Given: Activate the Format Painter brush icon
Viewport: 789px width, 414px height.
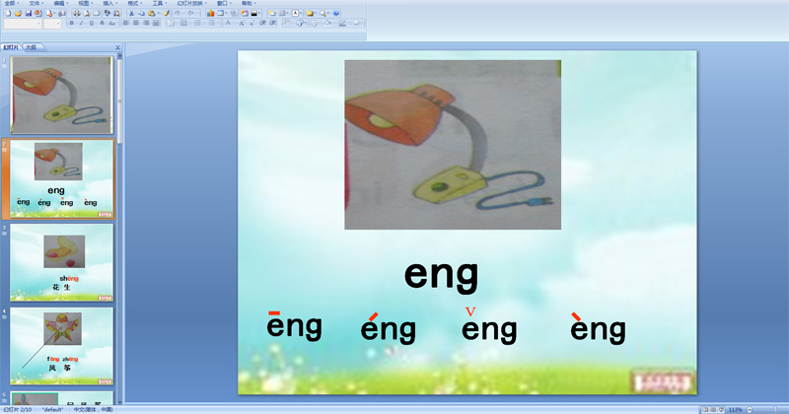Looking at the screenshot, I should [166, 14].
